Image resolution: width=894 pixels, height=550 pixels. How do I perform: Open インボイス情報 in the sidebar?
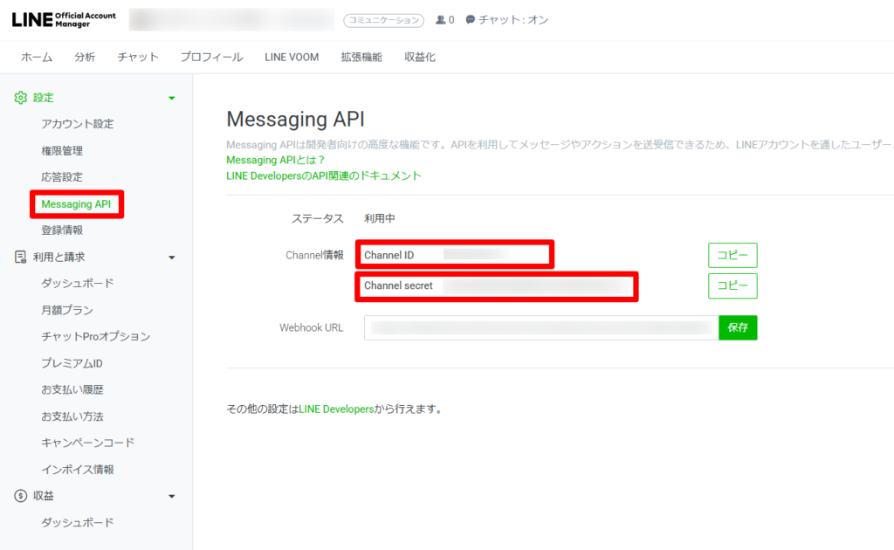click(78, 469)
